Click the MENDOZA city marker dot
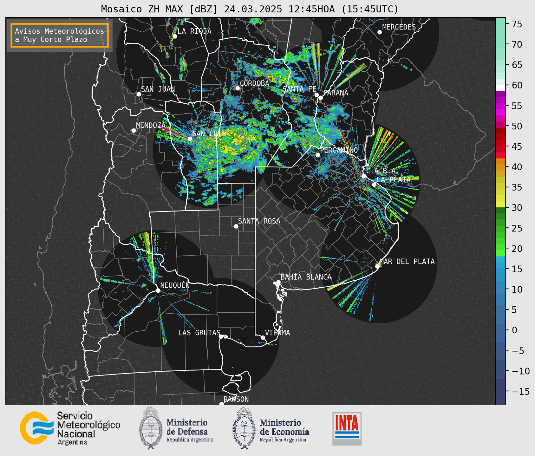 (134, 131)
